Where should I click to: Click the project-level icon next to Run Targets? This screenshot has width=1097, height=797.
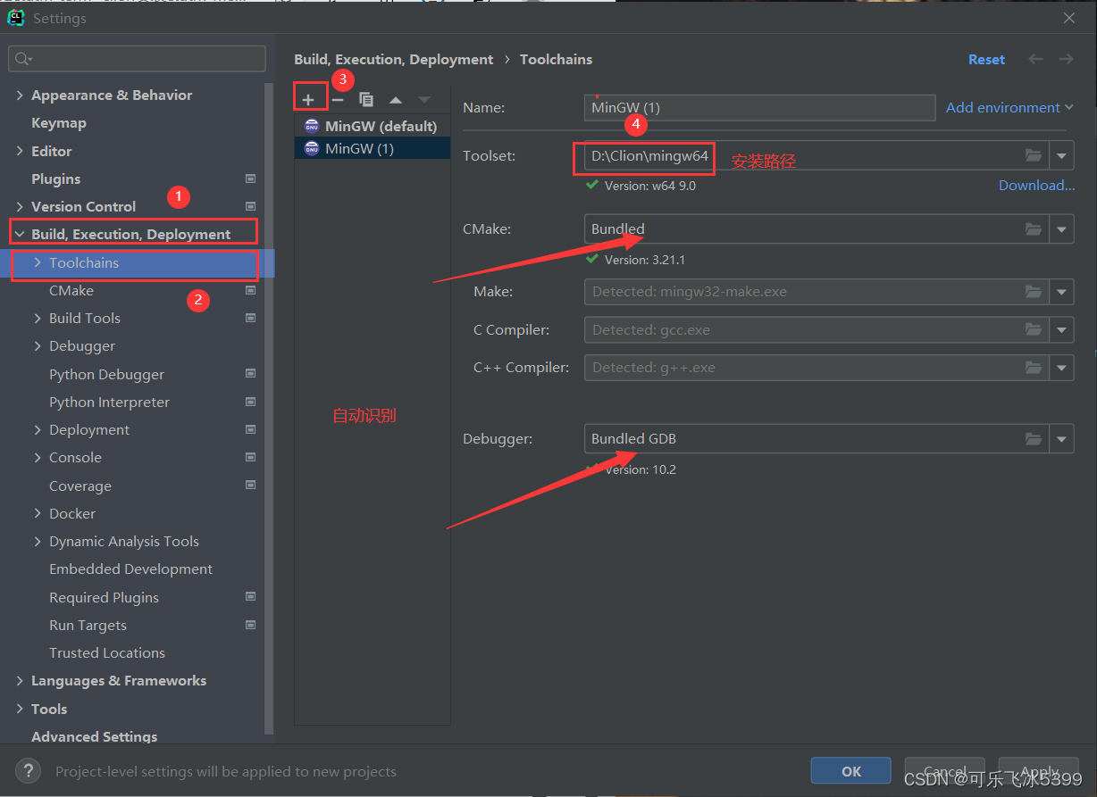tap(250, 625)
